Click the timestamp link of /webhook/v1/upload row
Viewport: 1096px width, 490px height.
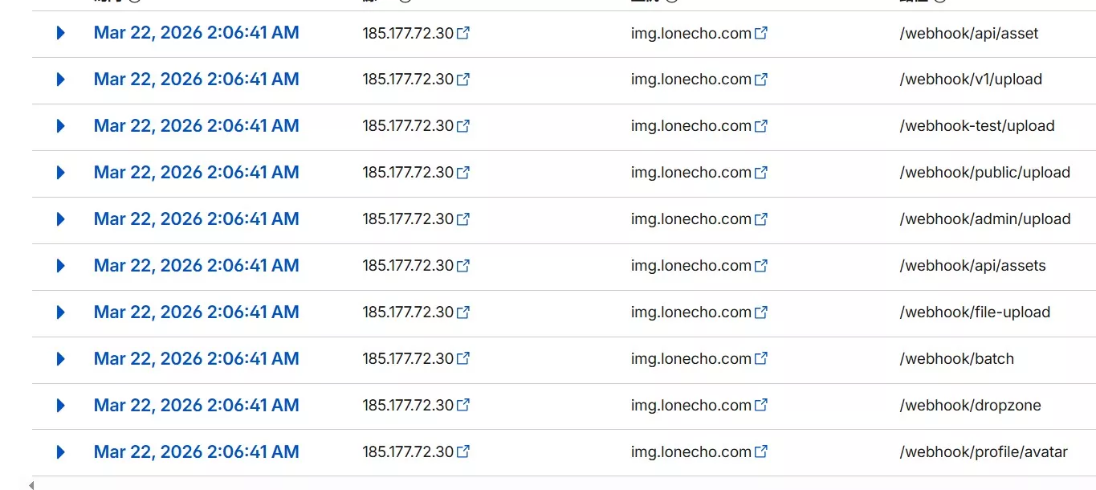[196, 80]
